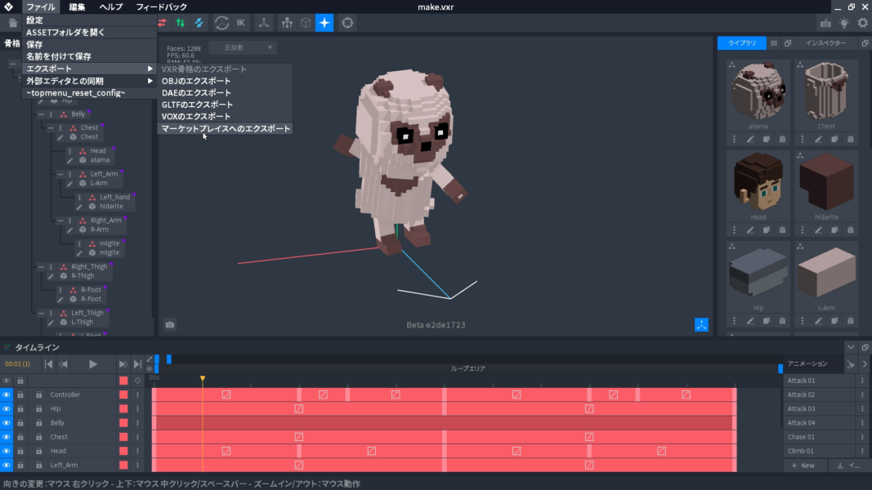872x490 pixels.
Task: Select the cube model toolbar icon
Action: pyautogui.click(x=306, y=23)
